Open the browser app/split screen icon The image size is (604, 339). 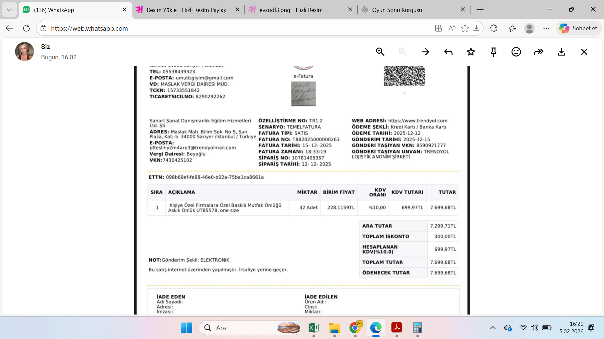point(439,28)
